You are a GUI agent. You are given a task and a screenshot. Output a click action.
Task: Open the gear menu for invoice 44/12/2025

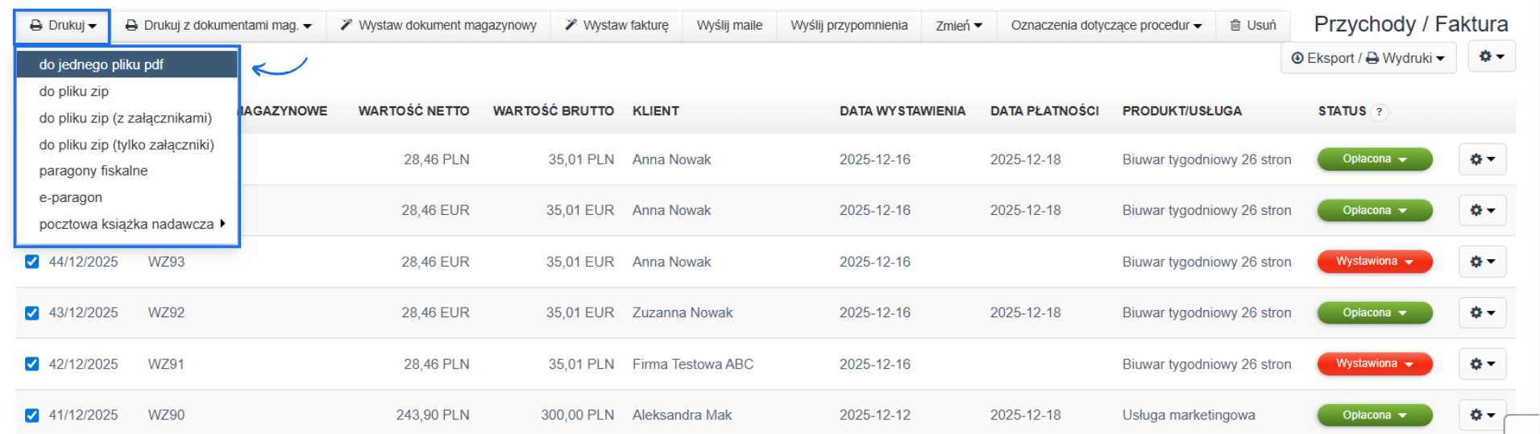[x=1482, y=262]
